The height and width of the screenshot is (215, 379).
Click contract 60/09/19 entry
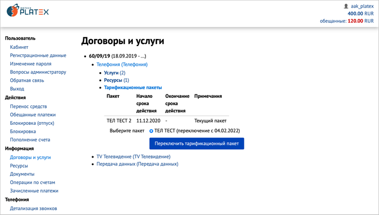[118, 56]
